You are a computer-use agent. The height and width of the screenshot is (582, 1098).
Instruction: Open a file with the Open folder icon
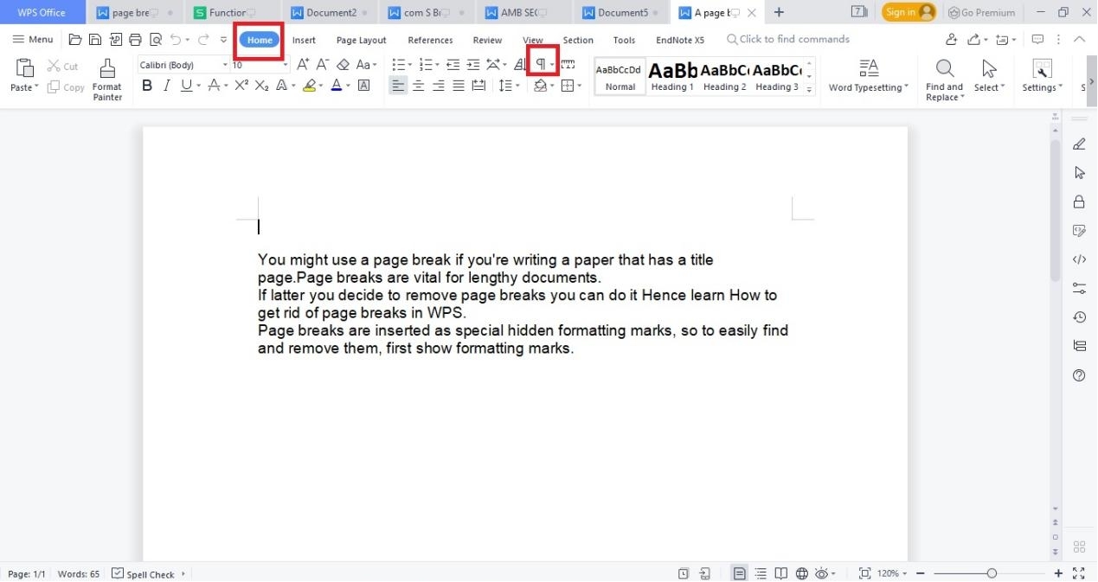pos(75,40)
